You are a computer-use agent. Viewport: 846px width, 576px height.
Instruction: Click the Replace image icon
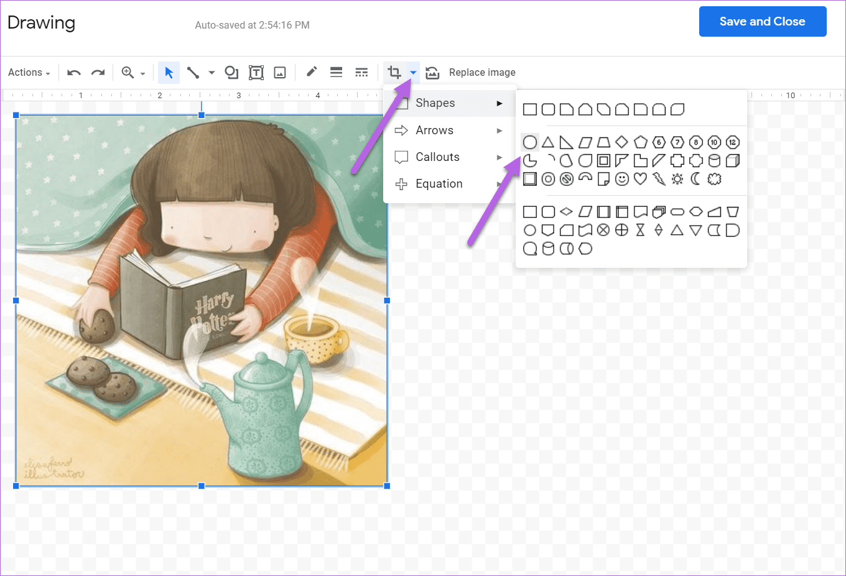click(x=432, y=73)
